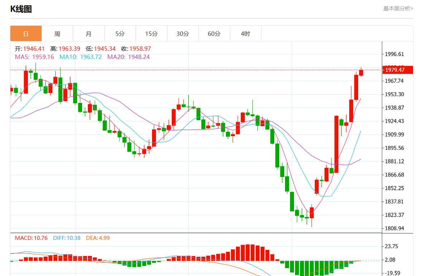This screenshot has width=422, height=276.
Task: Click the 1866.68 price axis label
Action: click(x=394, y=175)
